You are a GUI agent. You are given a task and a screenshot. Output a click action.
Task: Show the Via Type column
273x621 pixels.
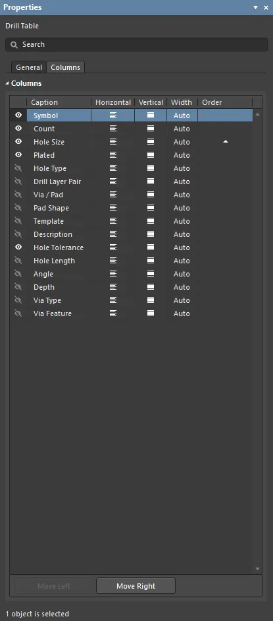[18, 300]
